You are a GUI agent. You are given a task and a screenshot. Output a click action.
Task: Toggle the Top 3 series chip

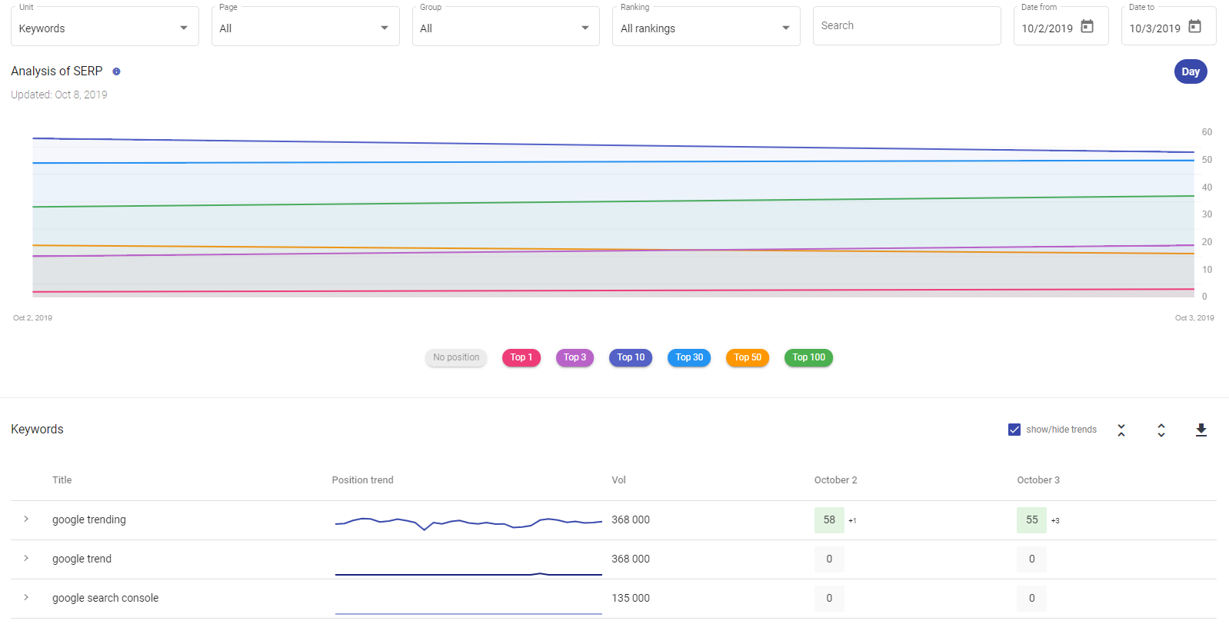(575, 357)
